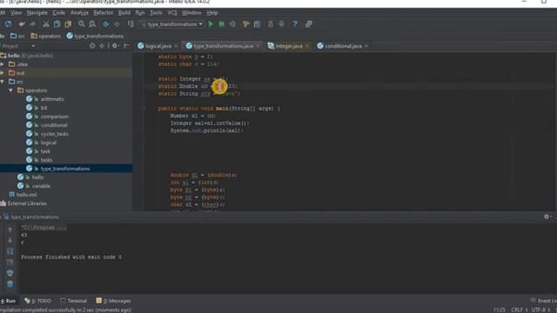The image size is (557, 313).
Task: Click the Paste icon in the toolbar
Action: [68, 24]
